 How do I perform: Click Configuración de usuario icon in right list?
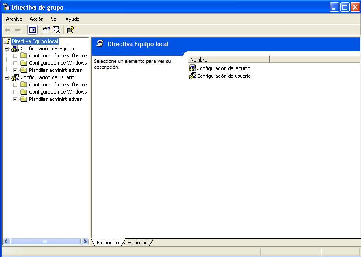(193, 76)
